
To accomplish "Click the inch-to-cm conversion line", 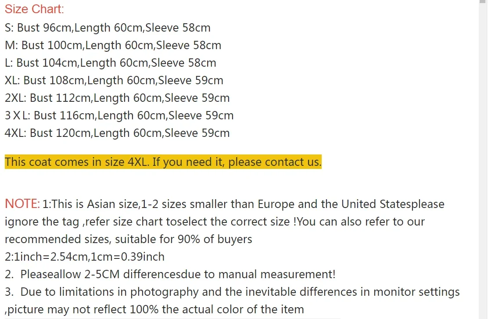I will click(x=84, y=257).
